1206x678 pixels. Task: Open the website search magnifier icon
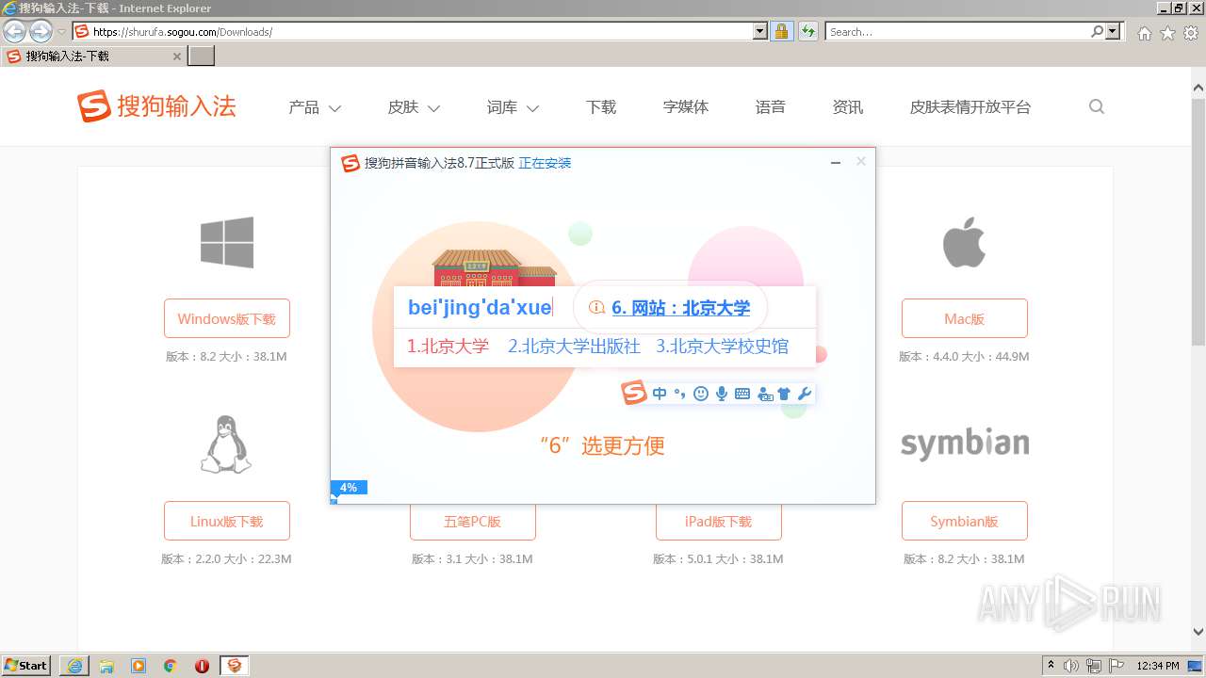(1096, 106)
